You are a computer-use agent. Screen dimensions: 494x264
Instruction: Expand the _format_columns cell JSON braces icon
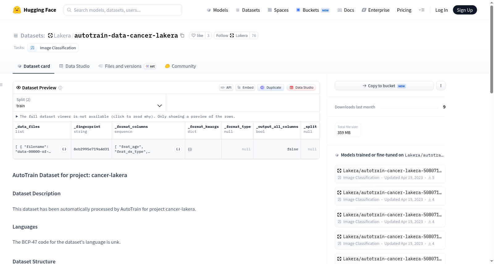178,149
